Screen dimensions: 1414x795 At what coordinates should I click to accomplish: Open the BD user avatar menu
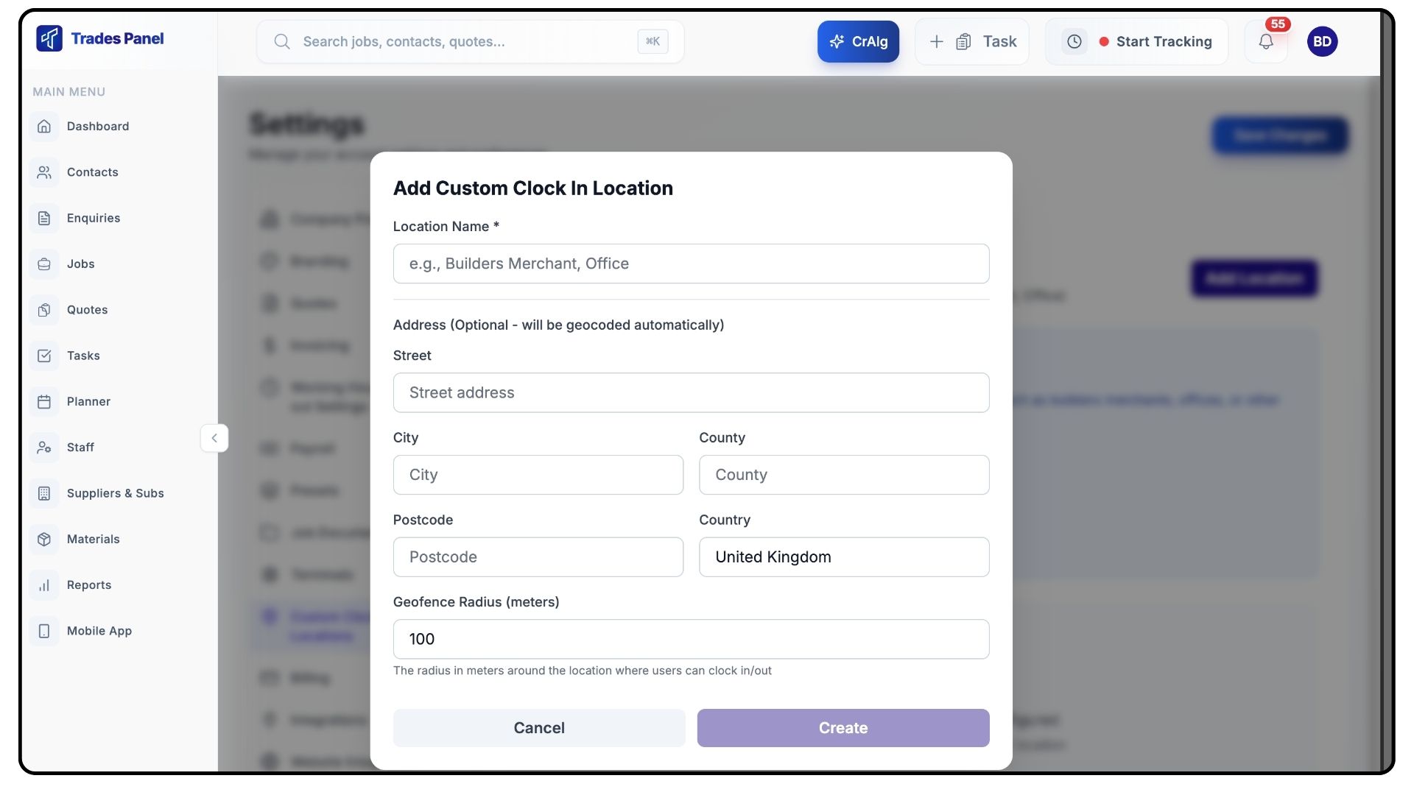click(x=1322, y=42)
